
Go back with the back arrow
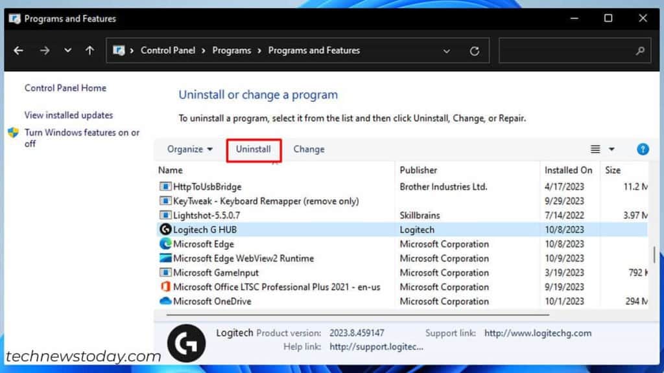click(x=18, y=51)
